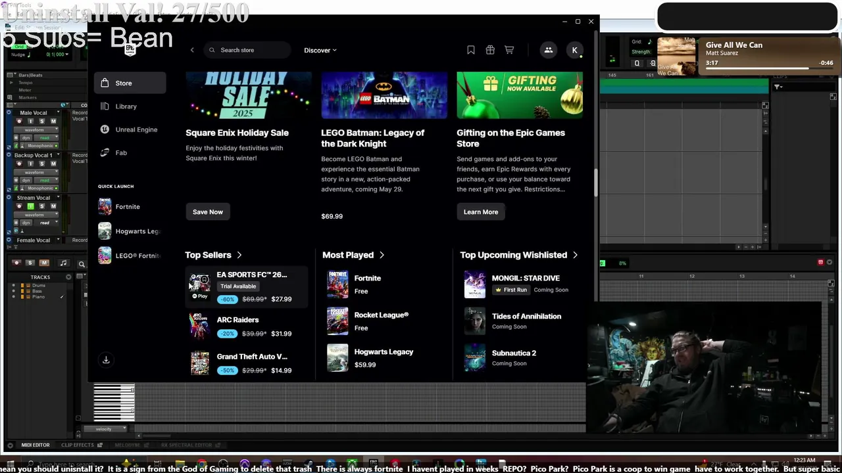Viewport: 842px width, 473px height.
Task: Click the magnifier icon near tracks panel
Action: click(x=82, y=264)
